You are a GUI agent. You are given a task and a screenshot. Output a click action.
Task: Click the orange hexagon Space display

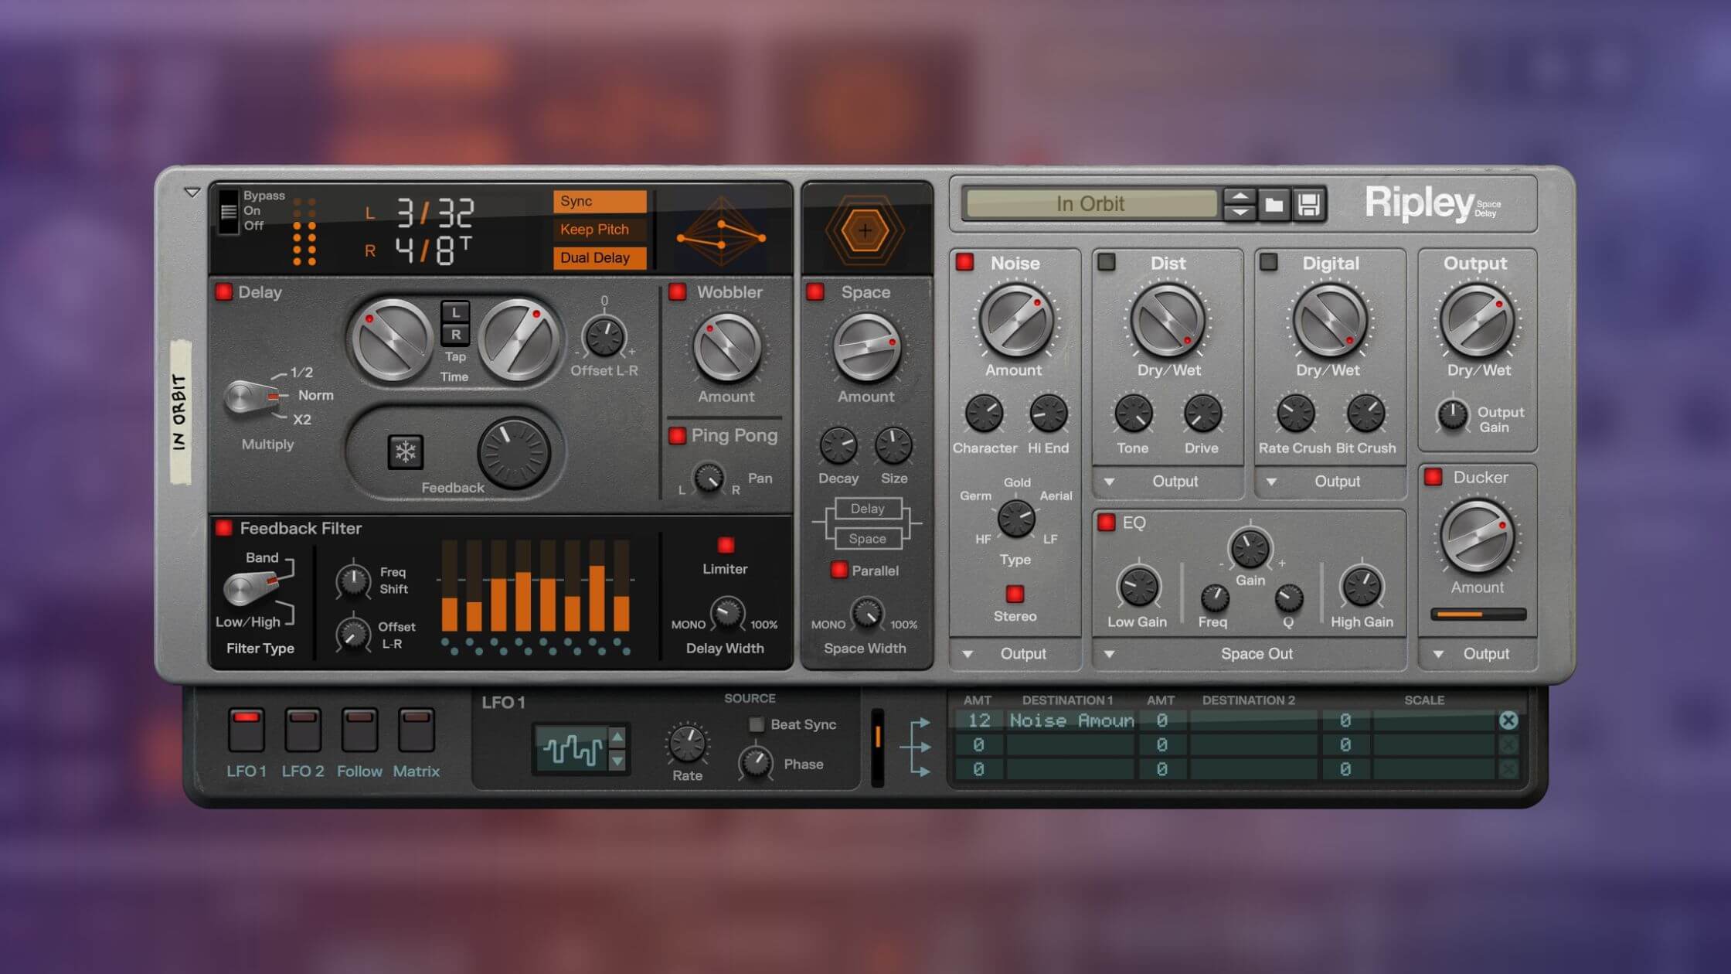coord(865,230)
